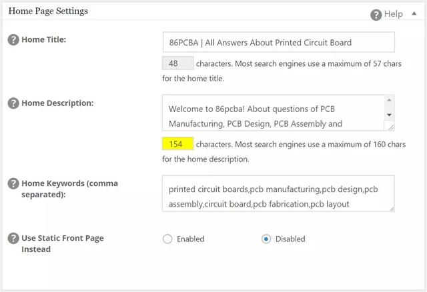The image size is (427, 292).
Task: Collapse the Home Page Settings panel arrow
Action: (414, 13)
